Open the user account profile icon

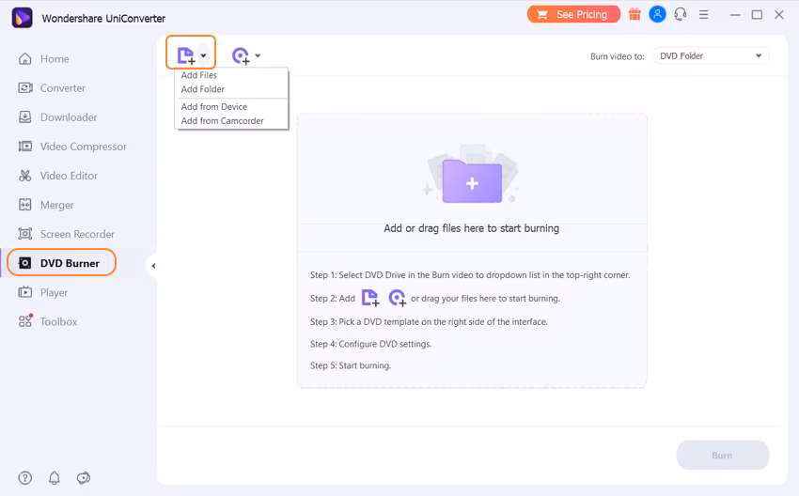coord(657,14)
